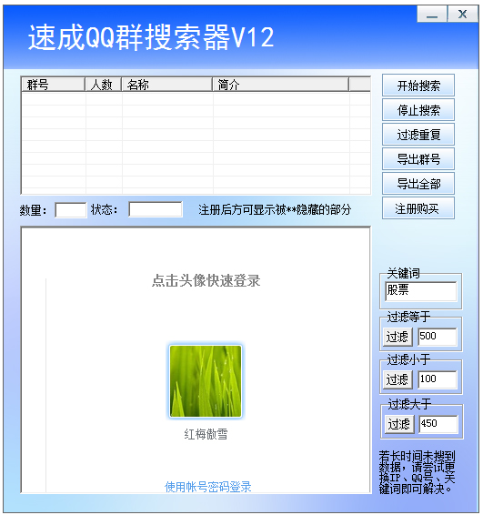The height and width of the screenshot is (515, 483).
Task: Select the 数量 count field
Action: pos(71,210)
